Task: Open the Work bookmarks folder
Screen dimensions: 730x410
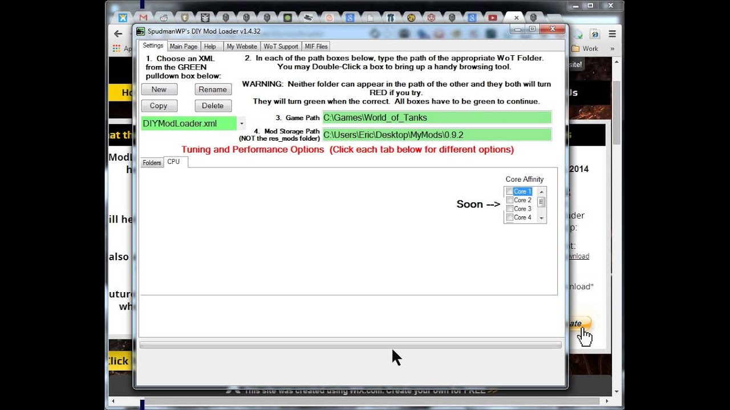Action: coord(585,48)
